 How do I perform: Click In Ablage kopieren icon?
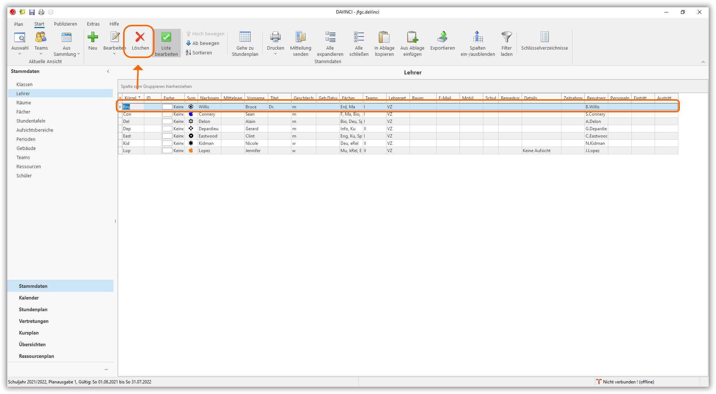[x=384, y=37]
